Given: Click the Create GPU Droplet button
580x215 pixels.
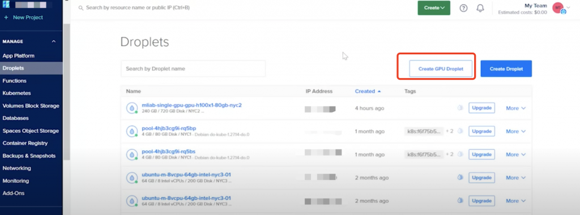Looking at the screenshot, I should 441,68.
